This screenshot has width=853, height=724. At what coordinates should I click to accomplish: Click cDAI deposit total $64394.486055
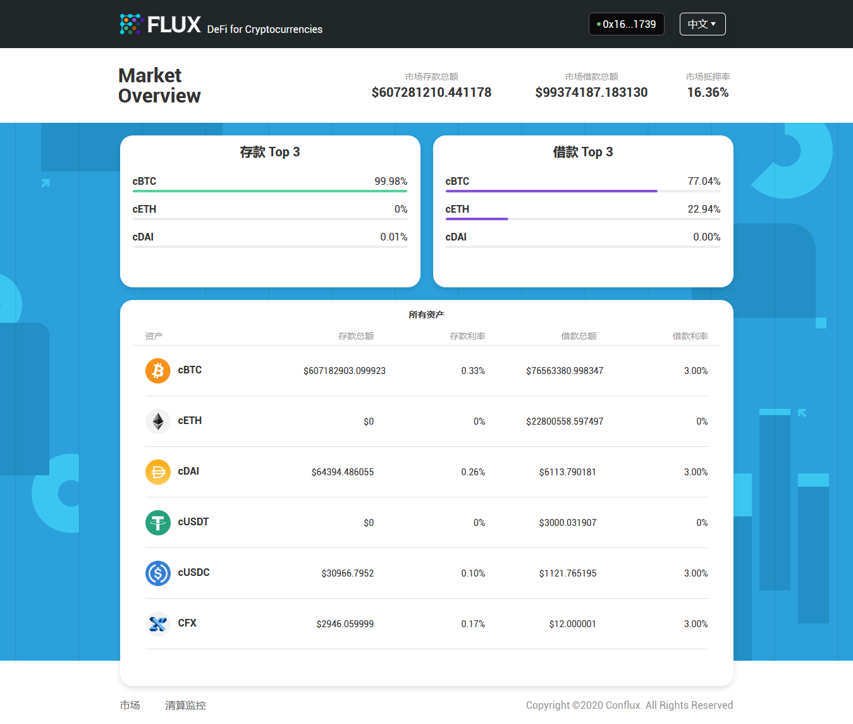[x=343, y=472]
